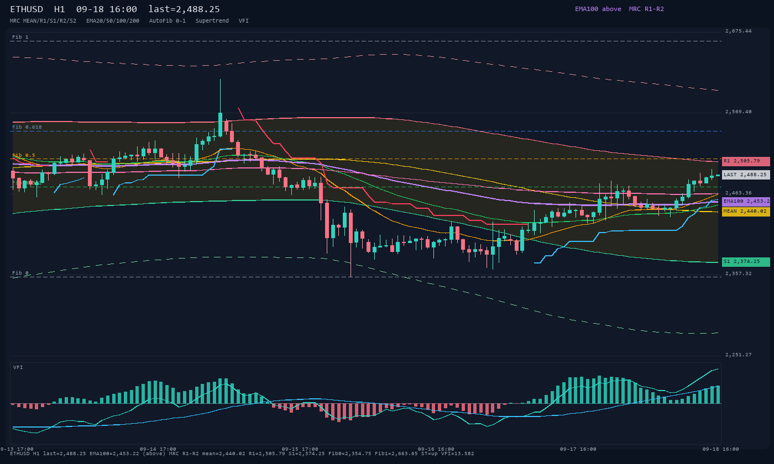Select the Supertrend indicator label
This screenshot has width=774, height=464.
(212, 20)
